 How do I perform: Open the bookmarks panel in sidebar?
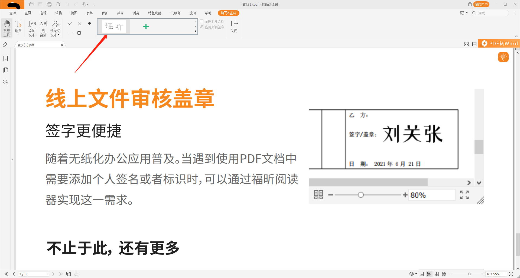tap(5, 58)
